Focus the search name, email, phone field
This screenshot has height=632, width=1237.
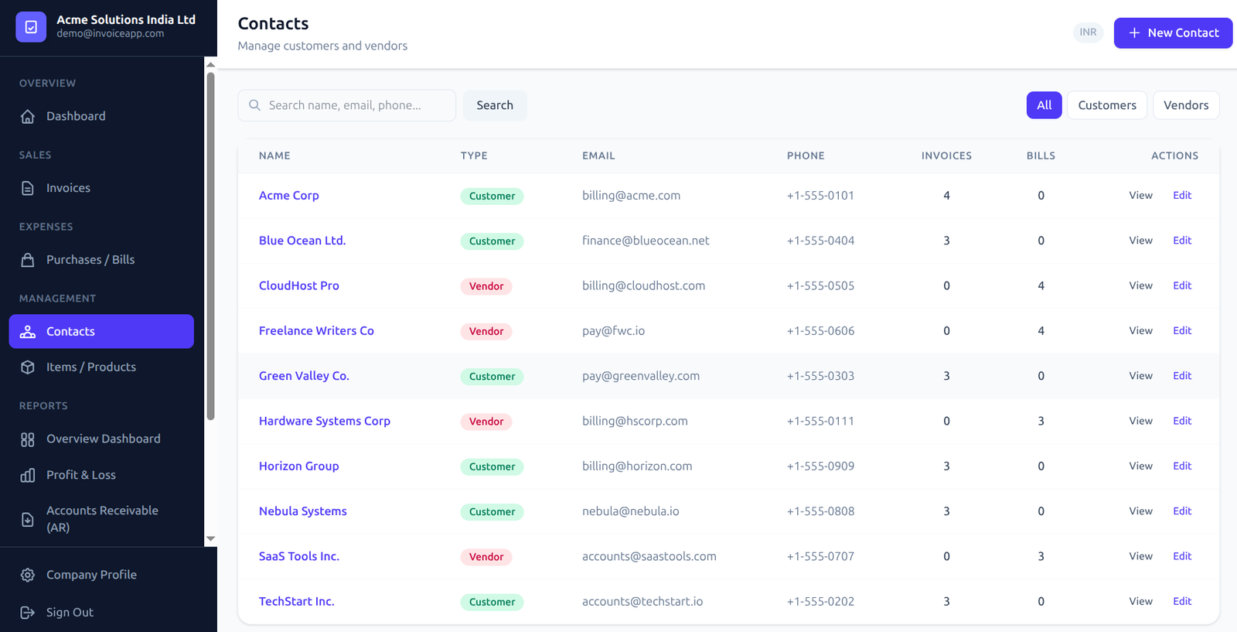pyautogui.click(x=346, y=105)
